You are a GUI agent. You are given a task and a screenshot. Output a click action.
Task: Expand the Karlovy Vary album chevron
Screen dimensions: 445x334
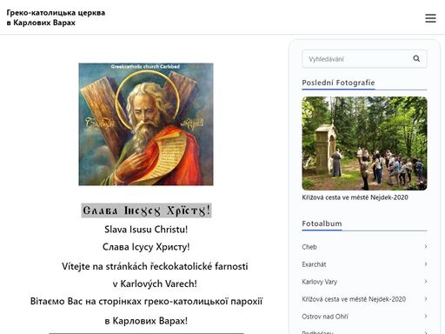tap(426, 281)
